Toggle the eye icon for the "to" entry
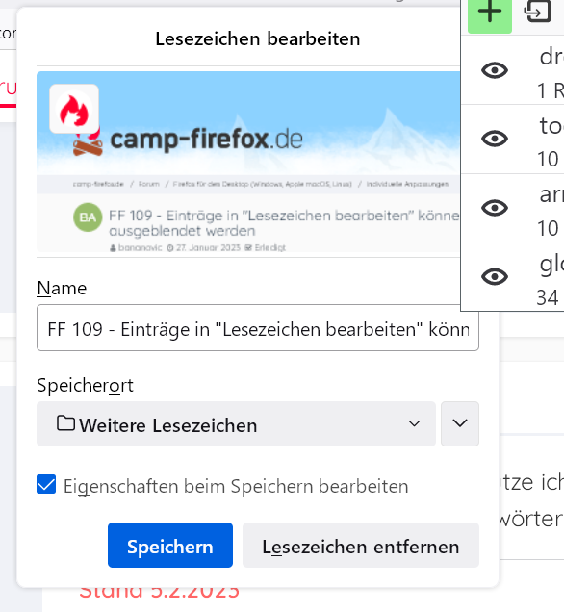This screenshot has width=564, height=612. (495, 139)
